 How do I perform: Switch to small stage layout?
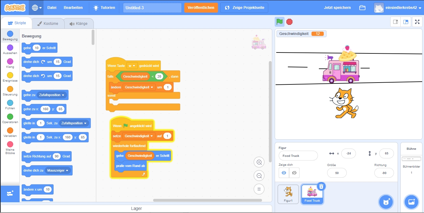395,22
